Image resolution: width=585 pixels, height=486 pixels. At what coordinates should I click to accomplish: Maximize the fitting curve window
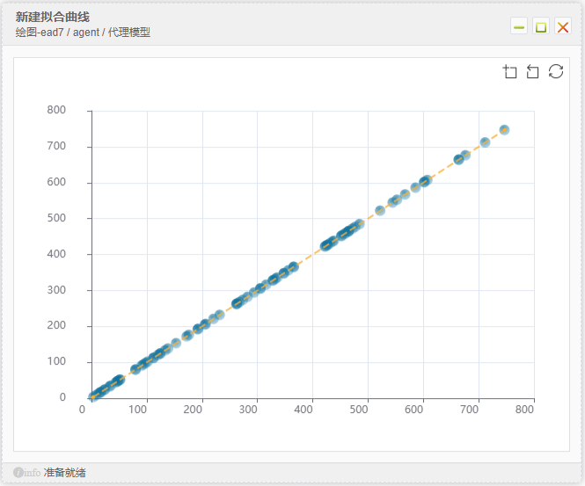tap(541, 26)
